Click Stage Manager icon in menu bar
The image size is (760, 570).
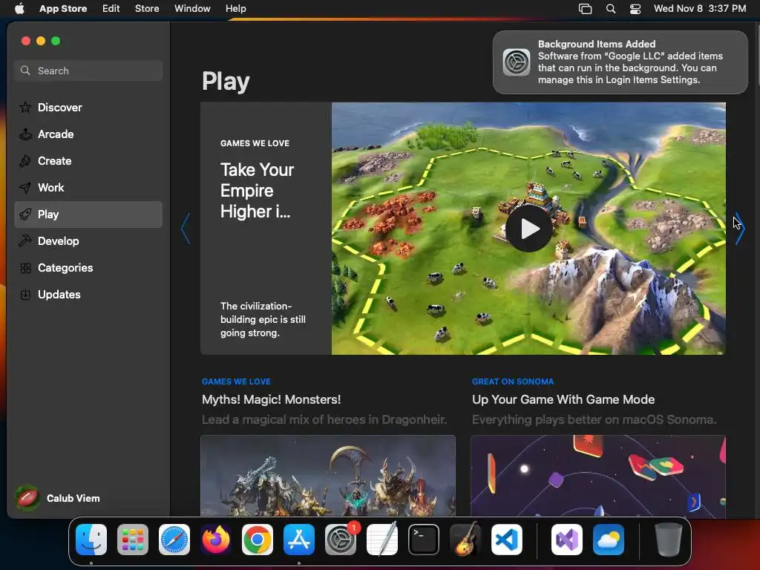click(x=585, y=8)
